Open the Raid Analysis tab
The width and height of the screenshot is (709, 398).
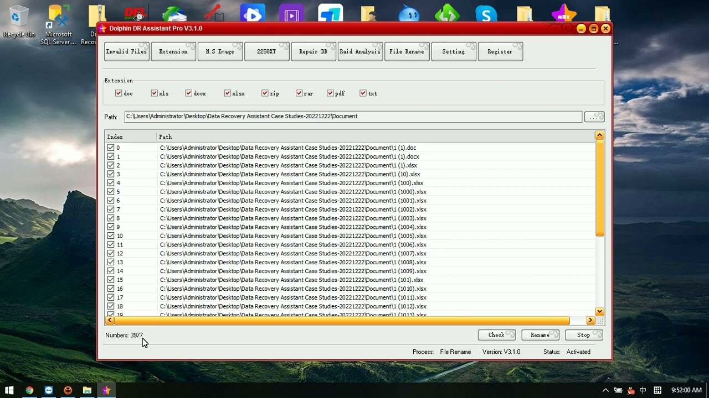(360, 51)
